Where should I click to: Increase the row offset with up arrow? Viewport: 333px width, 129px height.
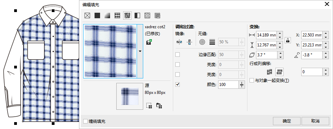pos(325,70)
